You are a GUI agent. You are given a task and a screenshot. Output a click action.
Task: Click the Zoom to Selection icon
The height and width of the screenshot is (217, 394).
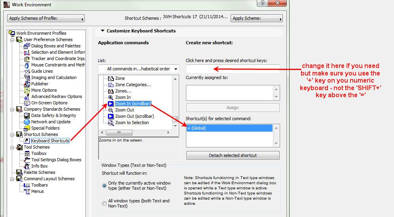click(x=110, y=123)
